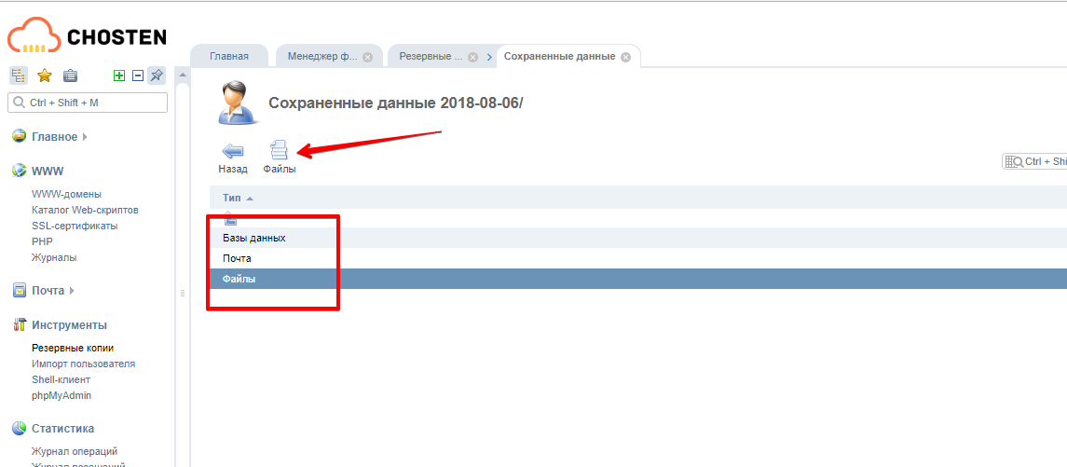The width and height of the screenshot is (1067, 467).
Task: Open Каталог Web-скриптов
Action: pyautogui.click(x=85, y=210)
